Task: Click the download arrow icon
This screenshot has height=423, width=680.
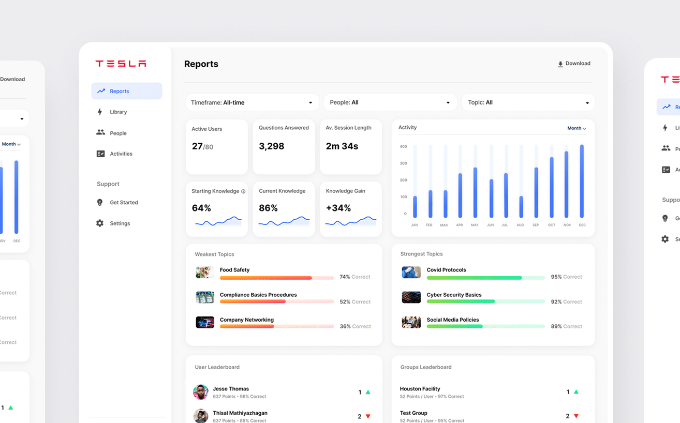Action: coord(560,64)
